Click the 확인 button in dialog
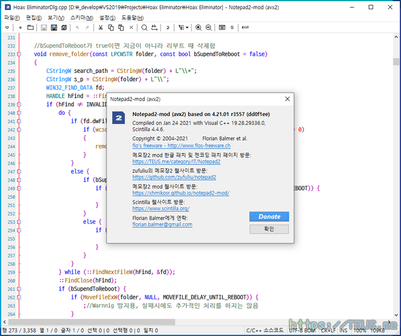This screenshot has width=401, height=336. (x=269, y=229)
